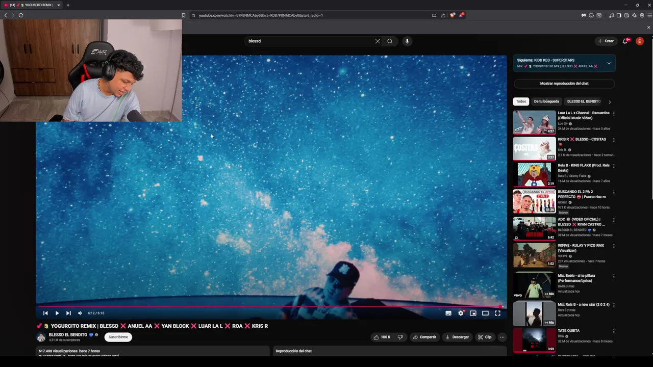Open BLESSD EL BENDITO channel avatar
653x367 pixels.
pyautogui.click(x=41, y=337)
